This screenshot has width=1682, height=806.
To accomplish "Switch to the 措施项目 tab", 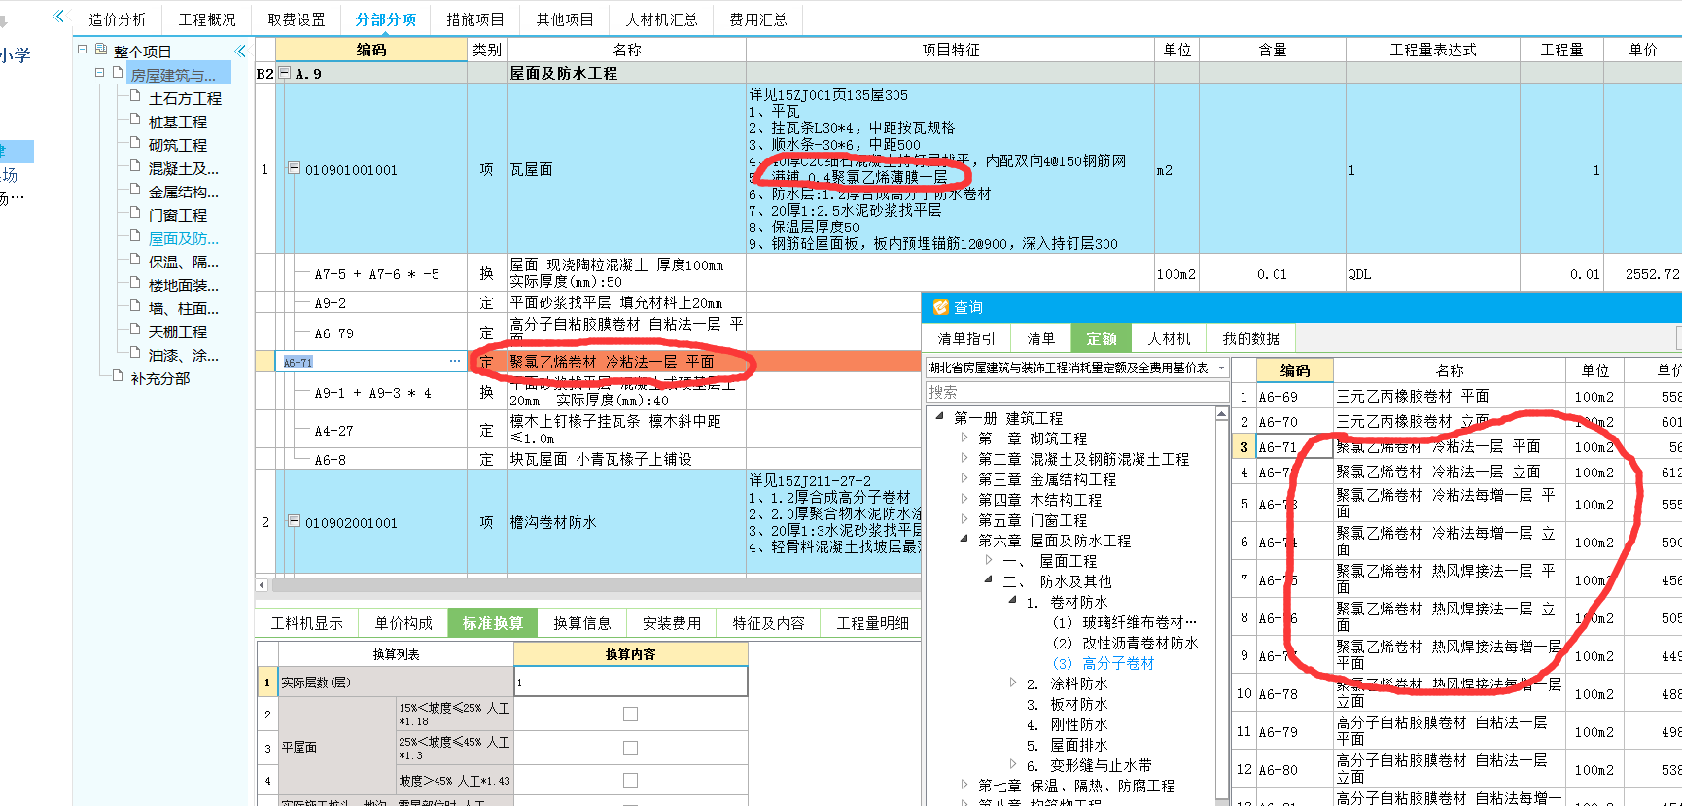I will [x=475, y=19].
